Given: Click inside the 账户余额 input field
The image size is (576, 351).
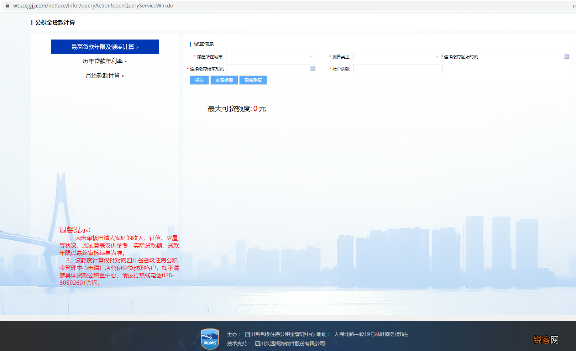Looking at the screenshot, I should click(398, 68).
